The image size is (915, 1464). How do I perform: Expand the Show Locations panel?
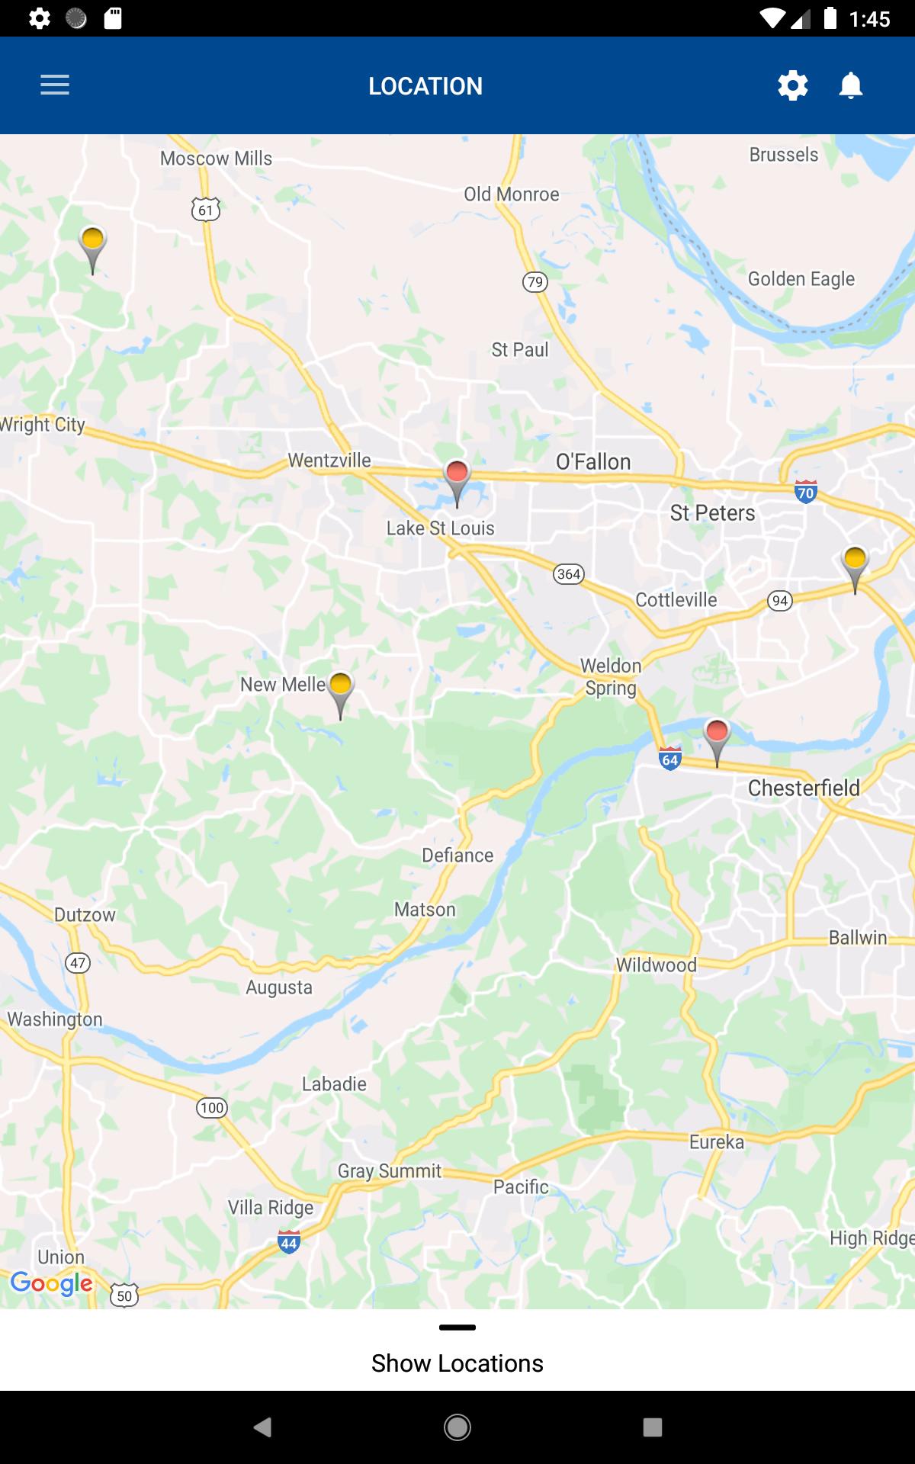click(457, 1363)
